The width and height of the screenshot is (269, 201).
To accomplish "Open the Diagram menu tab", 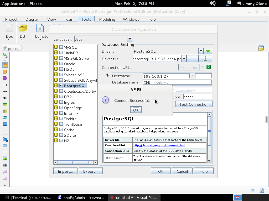I will (32, 19).
